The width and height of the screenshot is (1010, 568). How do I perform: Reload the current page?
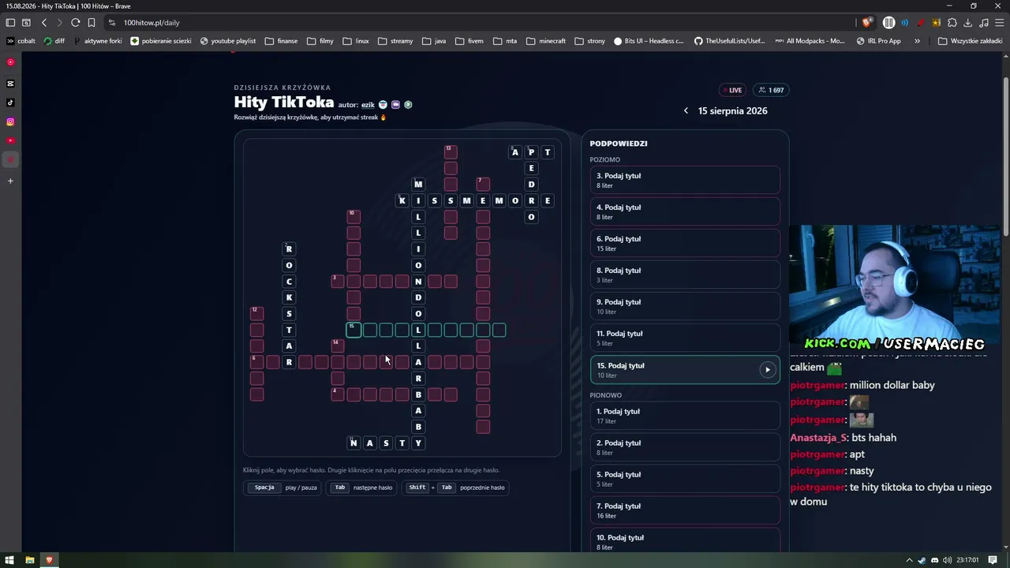[x=75, y=23]
